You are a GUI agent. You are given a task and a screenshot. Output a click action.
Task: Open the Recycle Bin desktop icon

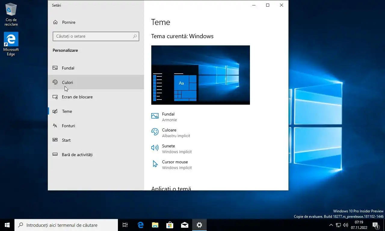coord(11,14)
